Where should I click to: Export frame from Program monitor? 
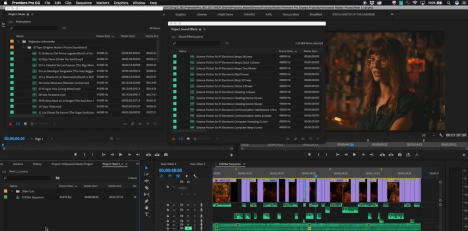(399, 155)
